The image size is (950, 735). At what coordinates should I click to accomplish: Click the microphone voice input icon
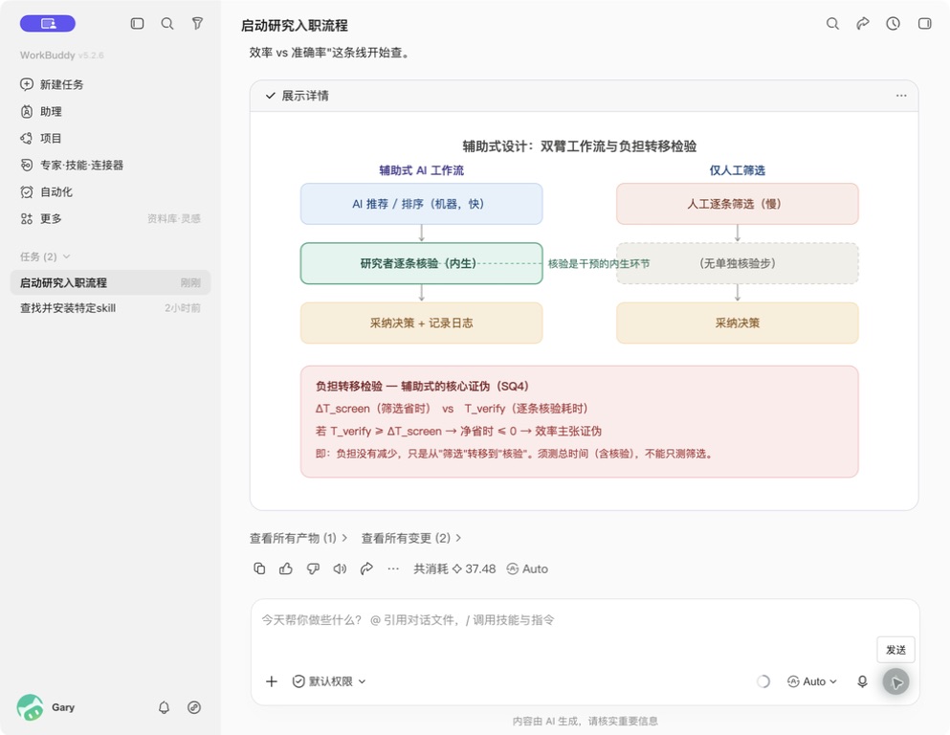[862, 681]
